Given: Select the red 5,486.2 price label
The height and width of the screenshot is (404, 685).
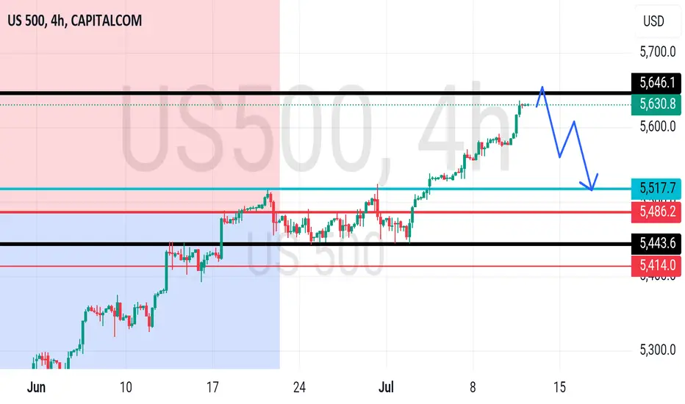Looking at the screenshot, I should click(656, 212).
